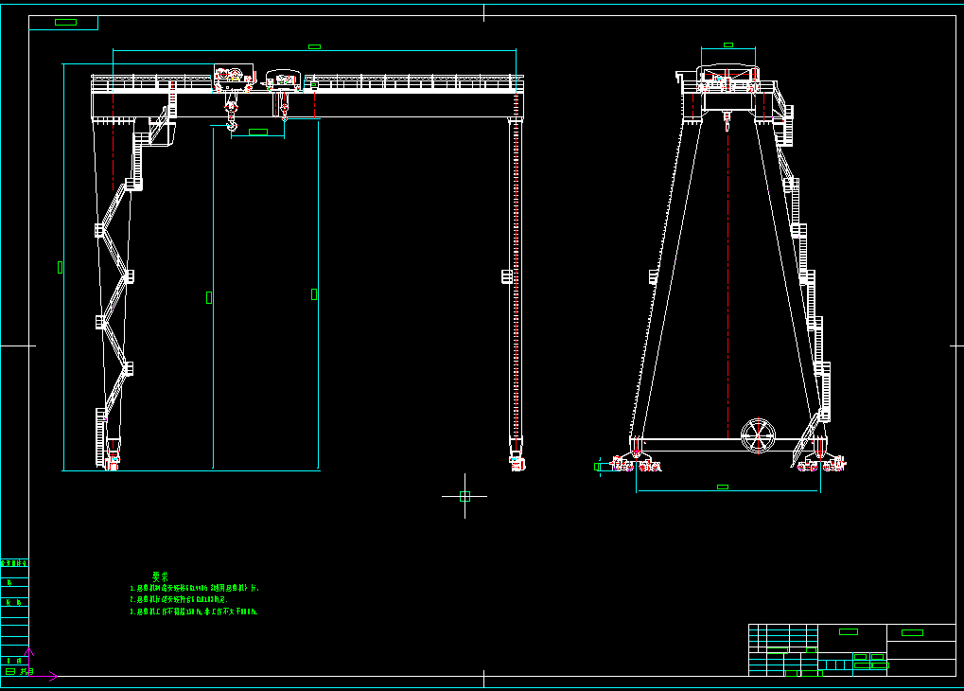Pick the side view top width dimension label
964x691 pixels.
coord(728,44)
